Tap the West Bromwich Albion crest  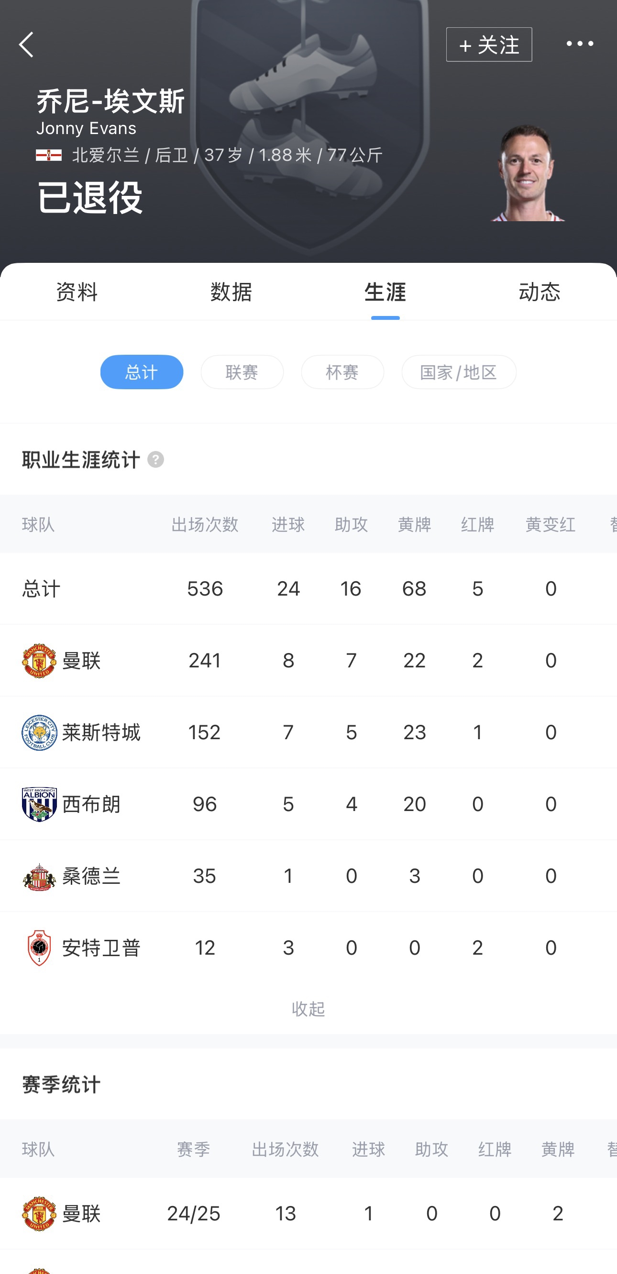[x=39, y=804]
